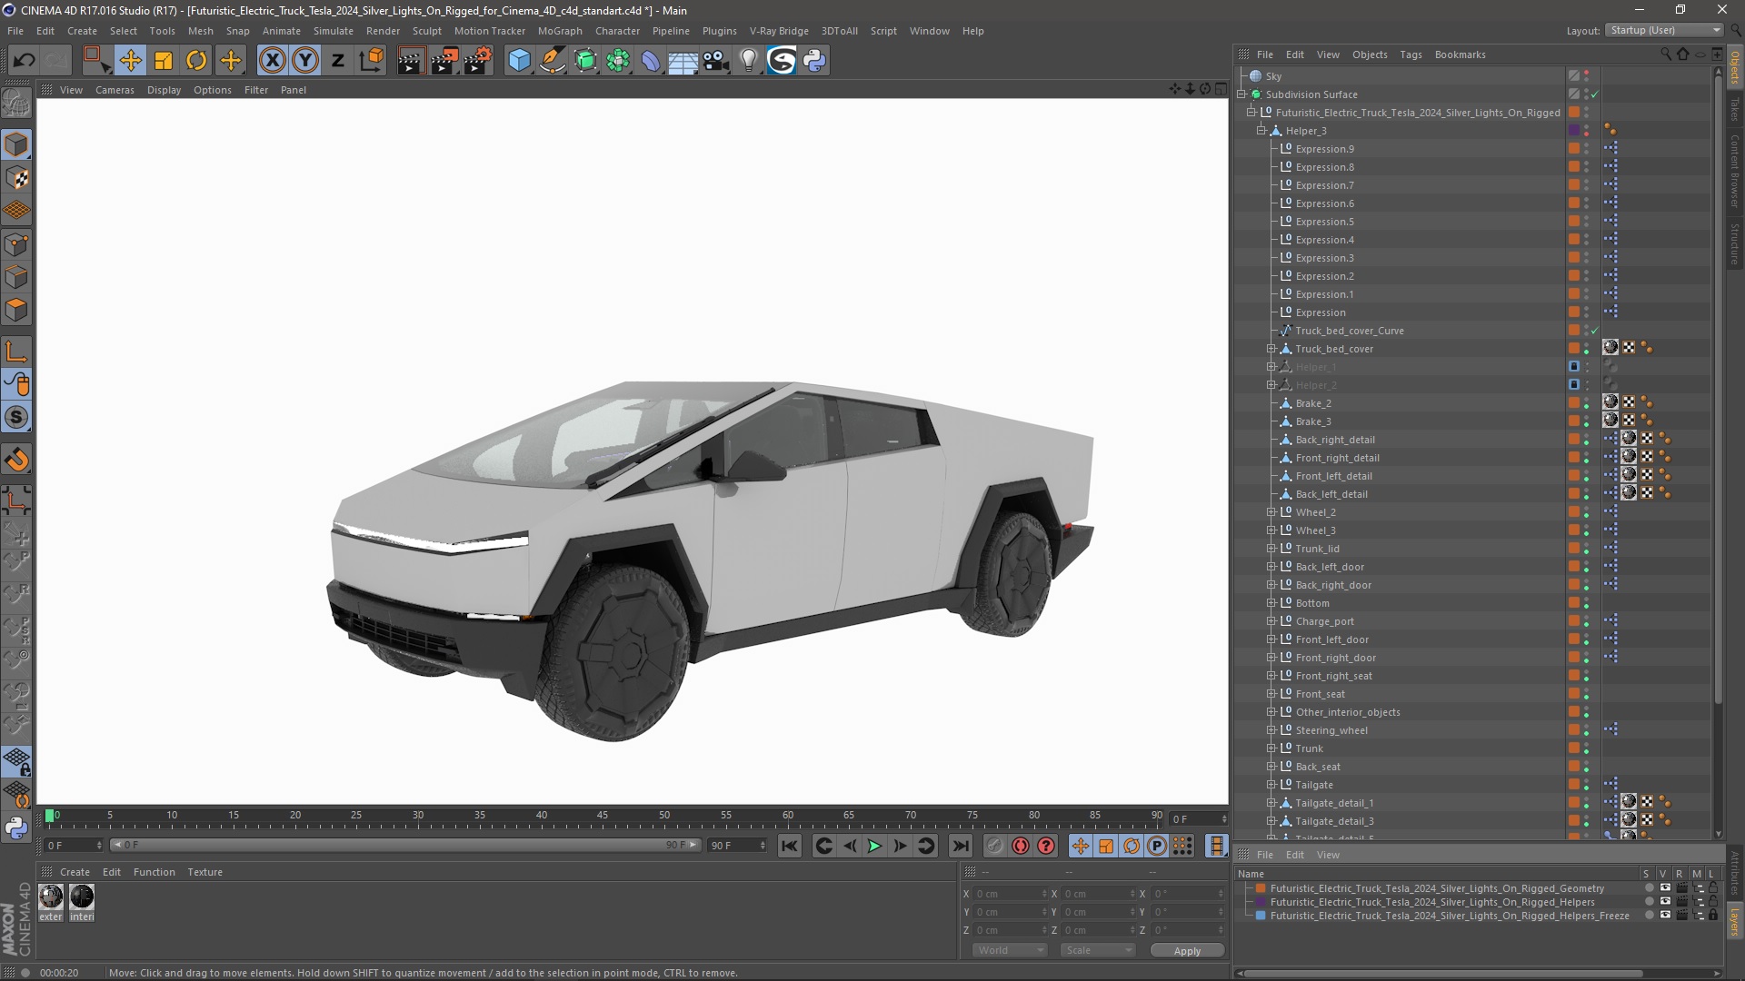
Task: Toggle Autokeying button
Action: tap(1021, 846)
